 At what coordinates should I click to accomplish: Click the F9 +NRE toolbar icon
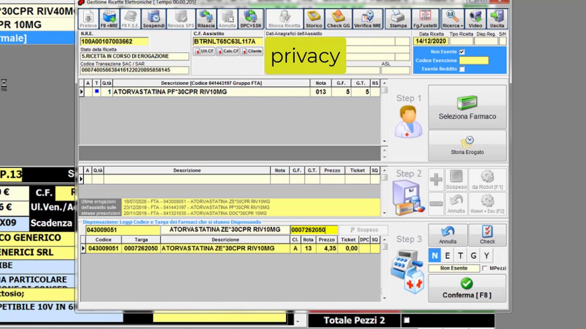click(x=109, y=19)
